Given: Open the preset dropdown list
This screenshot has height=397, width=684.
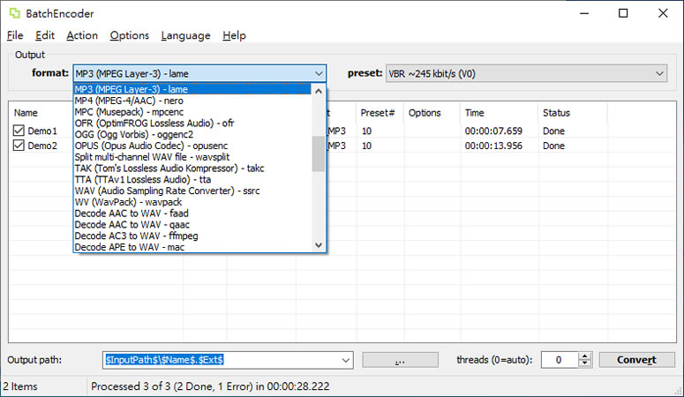Looking at the screenshot, I should click(658, 73).
